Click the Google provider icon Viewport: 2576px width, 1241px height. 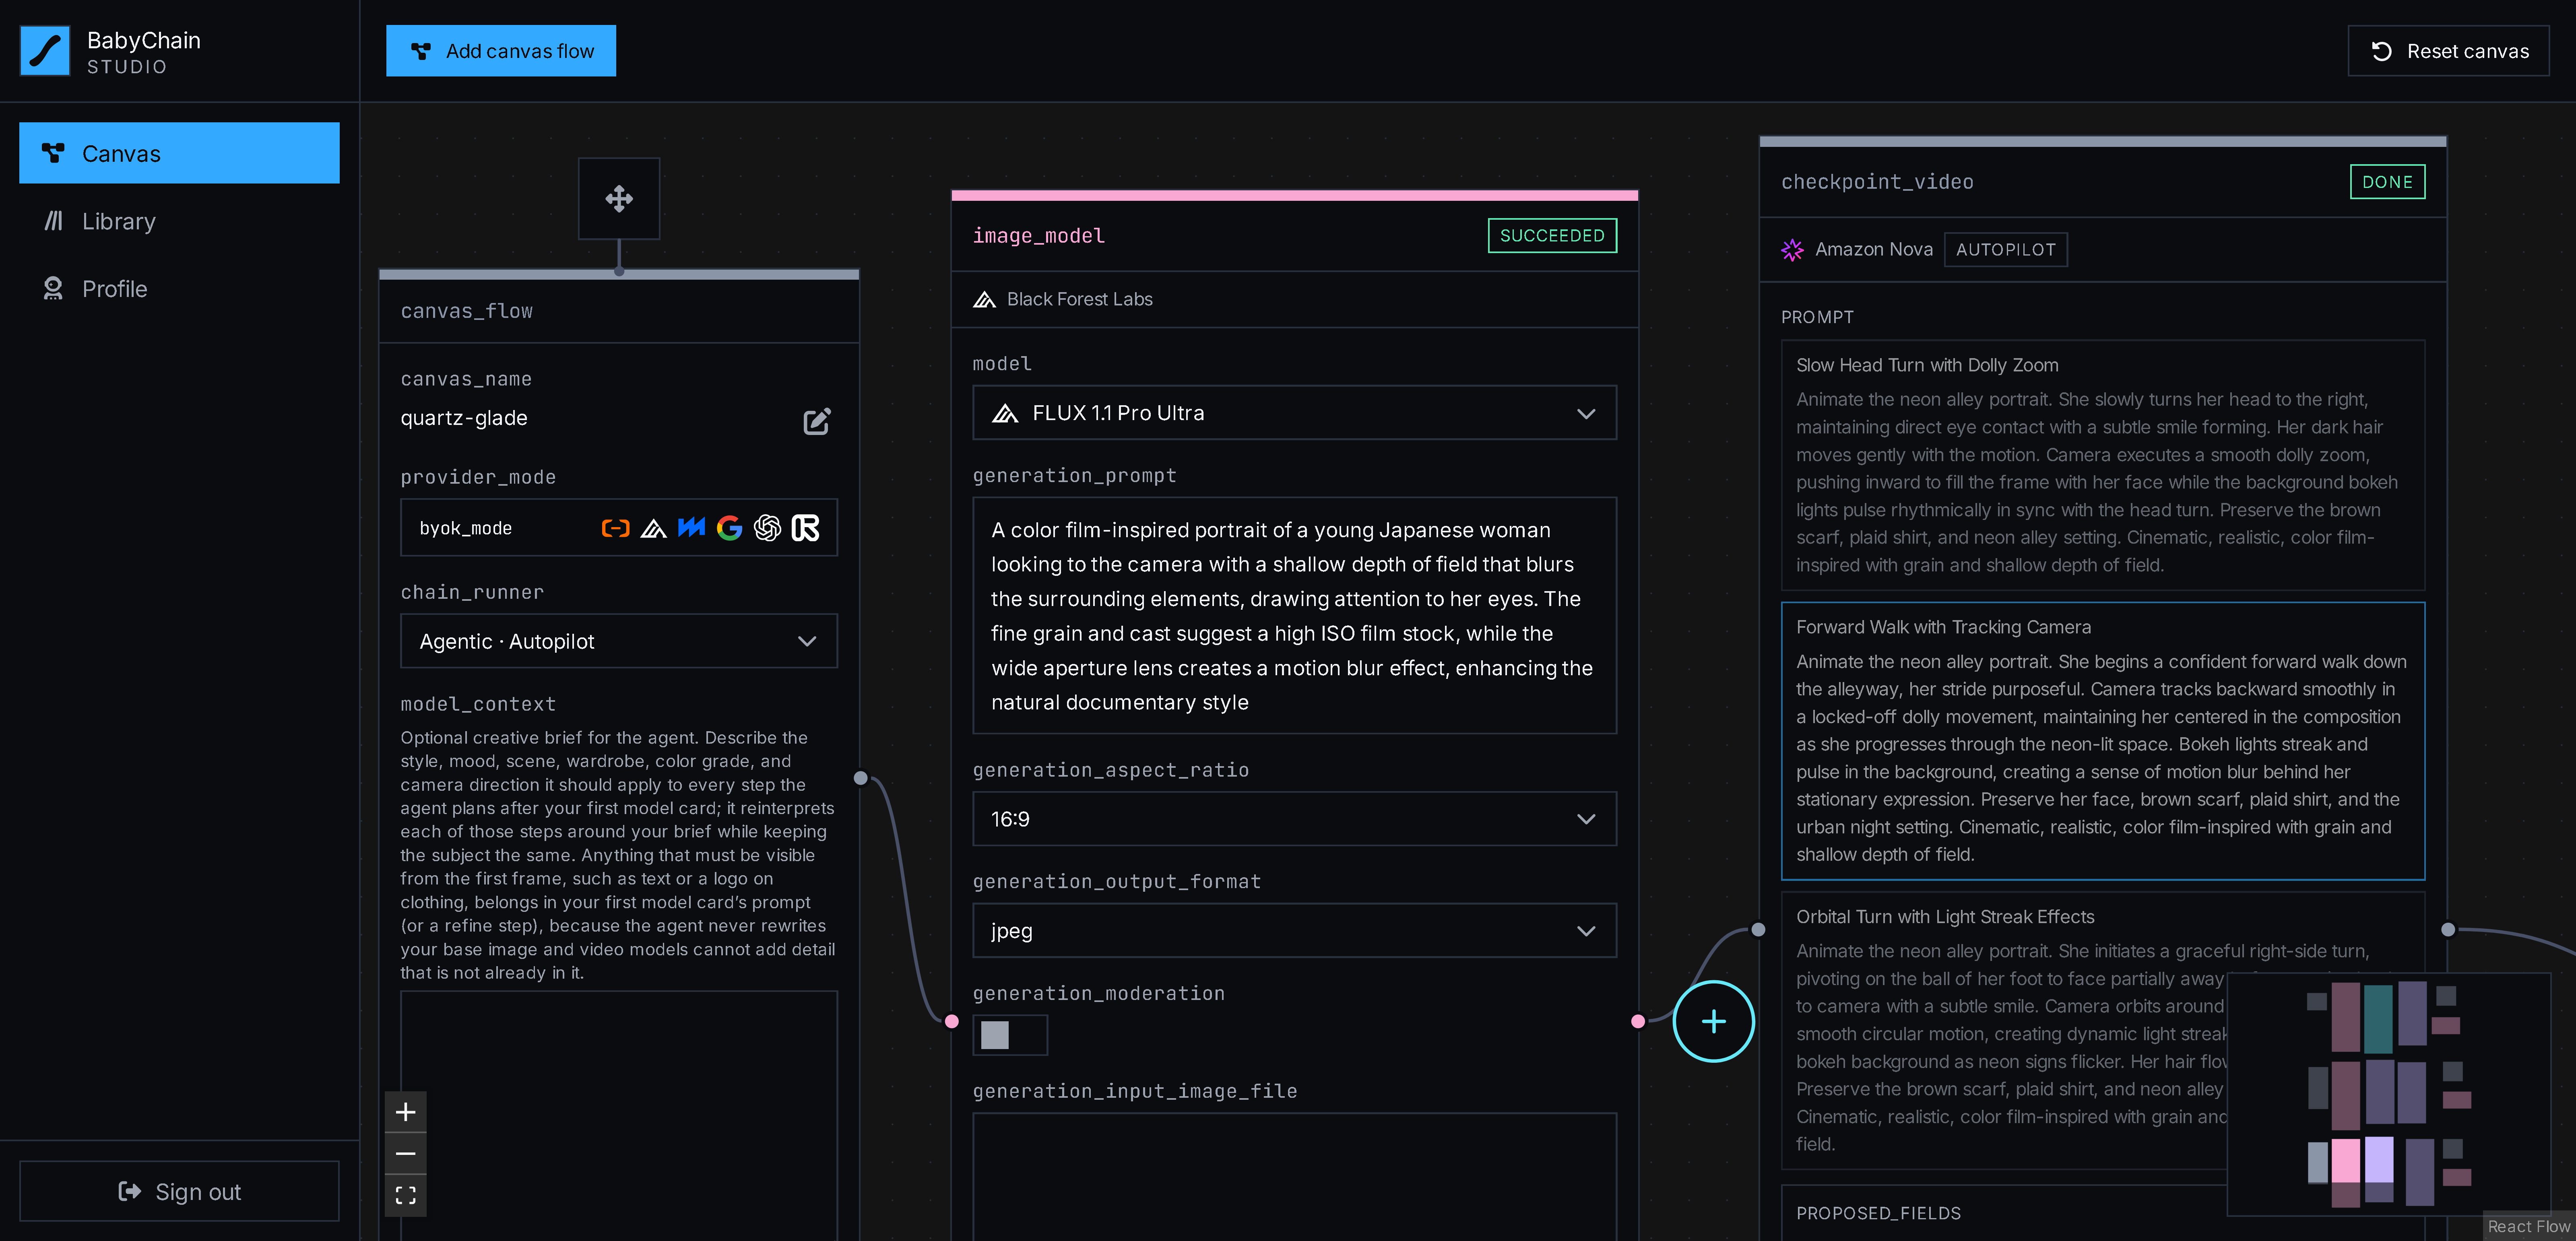tap(729, 528)
